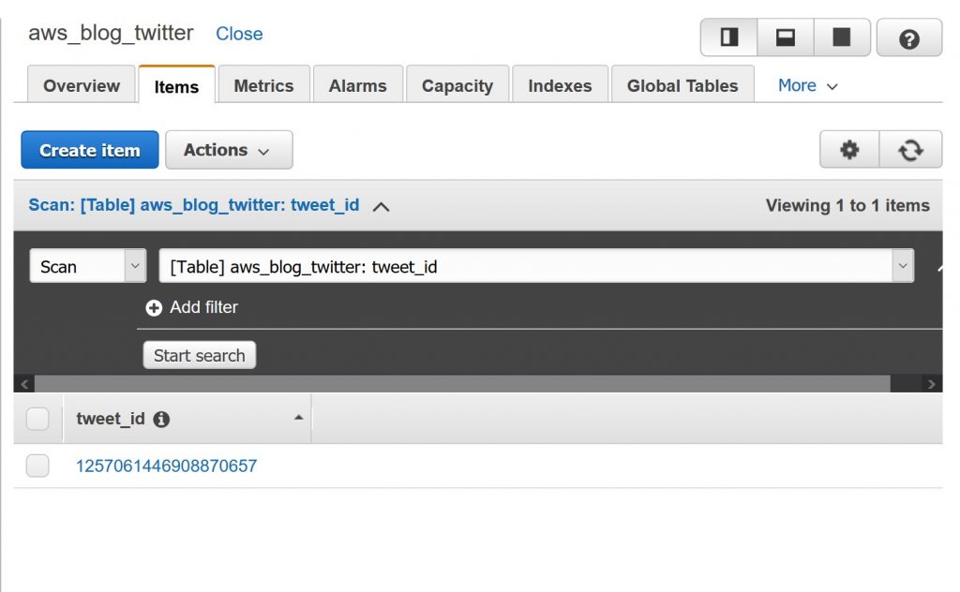This screenshot has height=592, width=960.
Task: Click the Start search button
Action: 200,355
